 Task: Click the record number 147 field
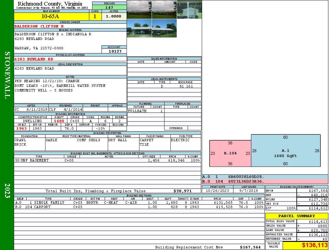click(x=109, y=7)
